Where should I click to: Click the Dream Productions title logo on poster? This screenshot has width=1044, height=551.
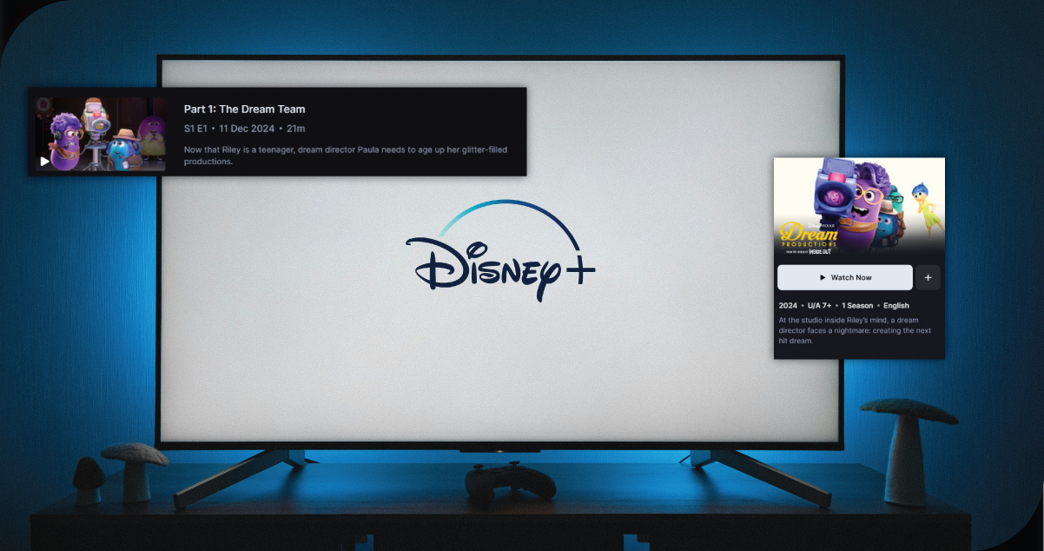809,236
